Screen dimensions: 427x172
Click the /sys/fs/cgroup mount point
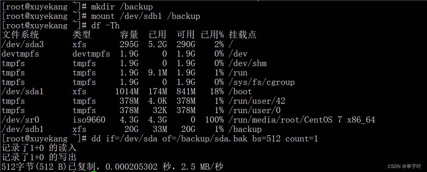tap(262, 82)
